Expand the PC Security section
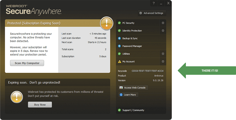This screenshot has height=120, width=236. pos(128,23)
